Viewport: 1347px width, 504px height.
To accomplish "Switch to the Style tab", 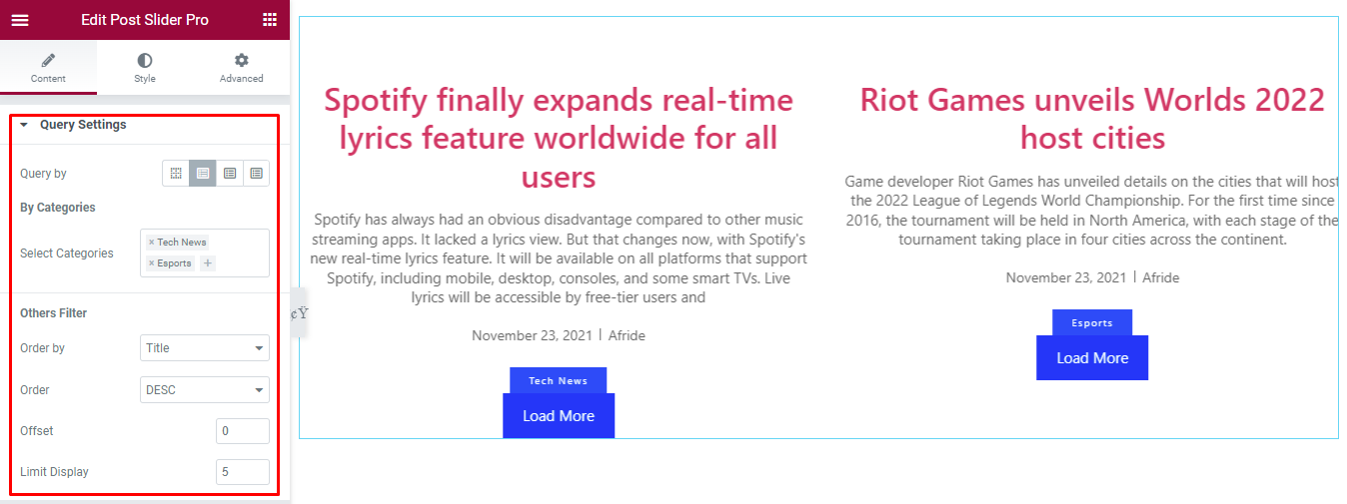I will pyautogui.click(x=145, y=68).
